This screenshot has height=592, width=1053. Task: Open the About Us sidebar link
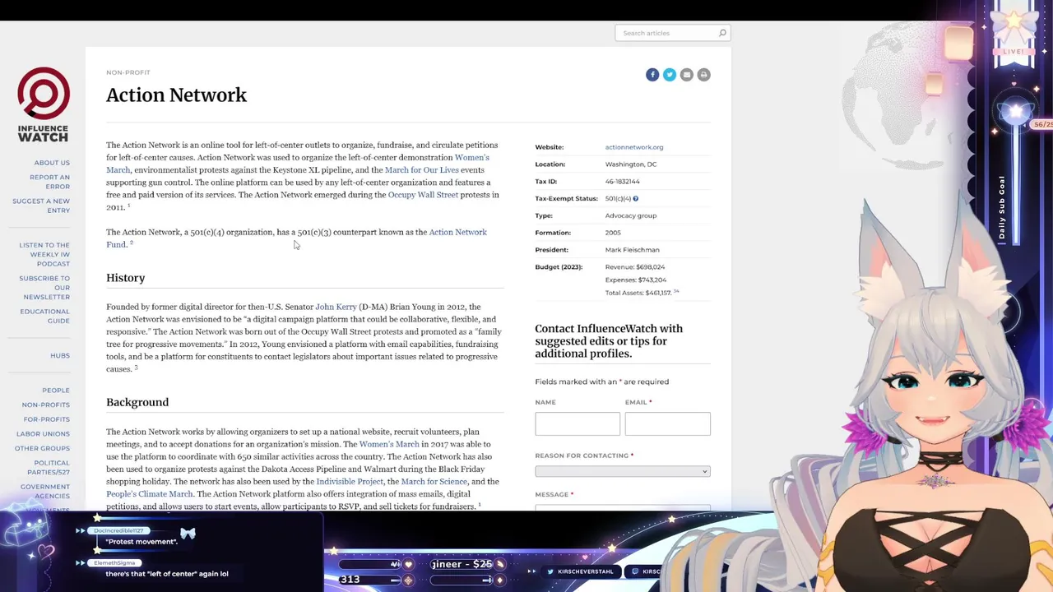[x=52, y=163]
